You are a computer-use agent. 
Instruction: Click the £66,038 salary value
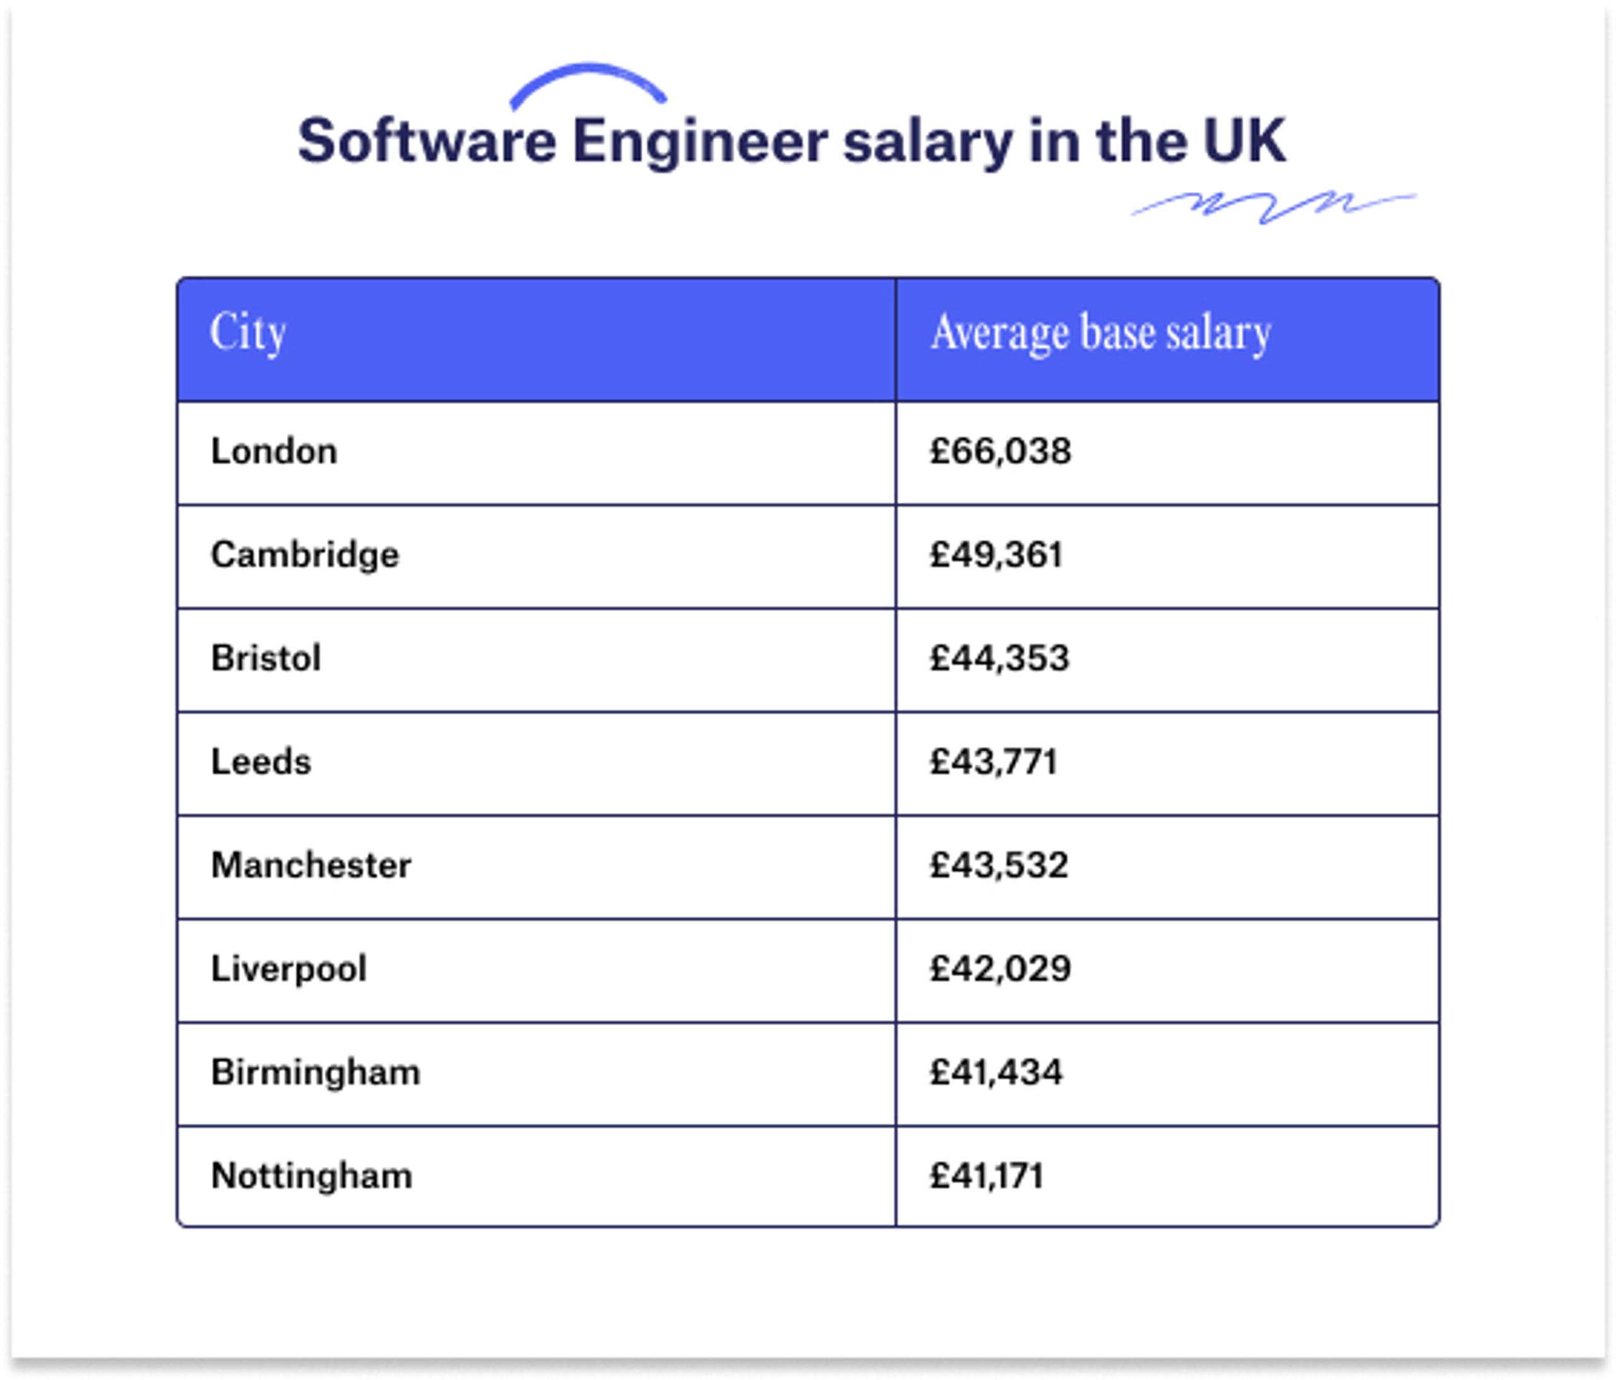coord(1001,451)
